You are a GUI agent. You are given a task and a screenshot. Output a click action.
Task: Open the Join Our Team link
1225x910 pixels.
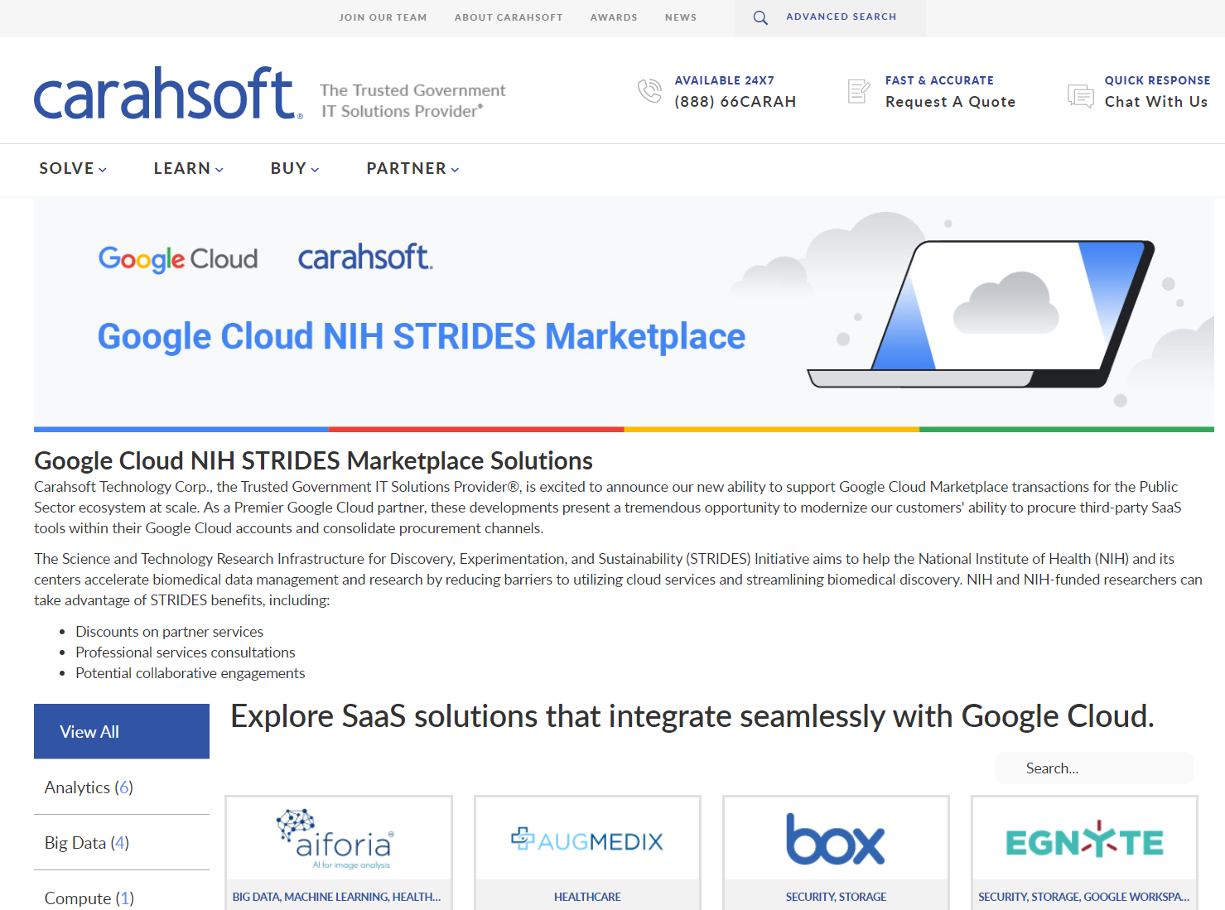point(383,17)
